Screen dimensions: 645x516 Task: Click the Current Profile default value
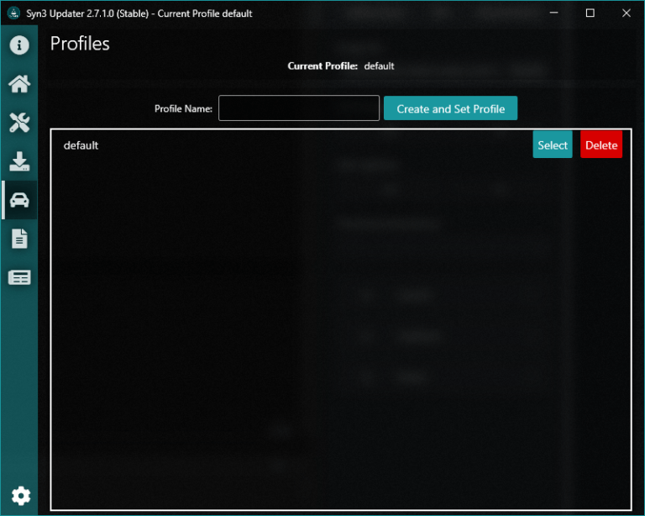(x=379, y=66)
